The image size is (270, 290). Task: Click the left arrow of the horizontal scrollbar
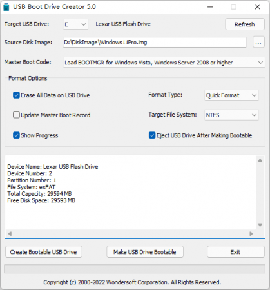10,233
